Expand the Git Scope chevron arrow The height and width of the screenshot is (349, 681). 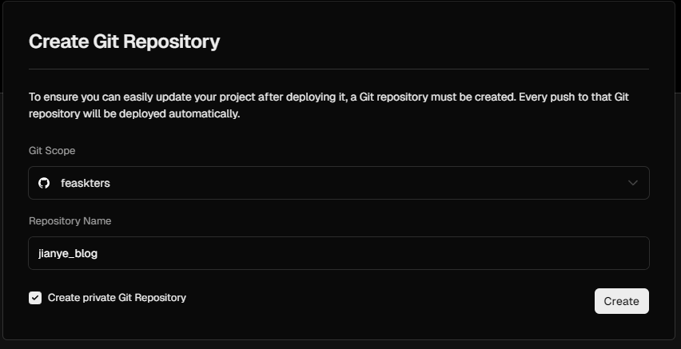[633, 183]
